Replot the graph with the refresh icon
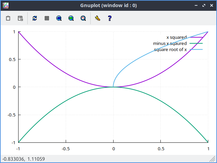Viewport: 217px width, 163px height. [35, 18]
